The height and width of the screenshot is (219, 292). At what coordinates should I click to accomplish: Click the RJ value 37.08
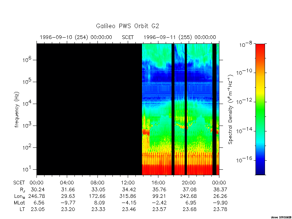point(190,189)
